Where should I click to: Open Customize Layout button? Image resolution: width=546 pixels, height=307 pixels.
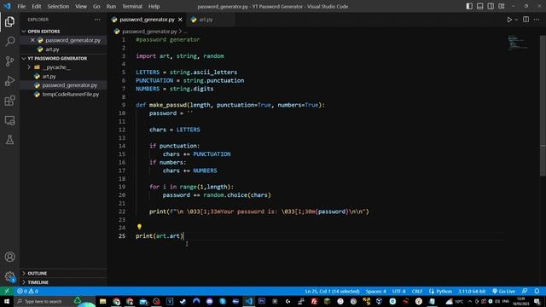click(x=502, y=6)
